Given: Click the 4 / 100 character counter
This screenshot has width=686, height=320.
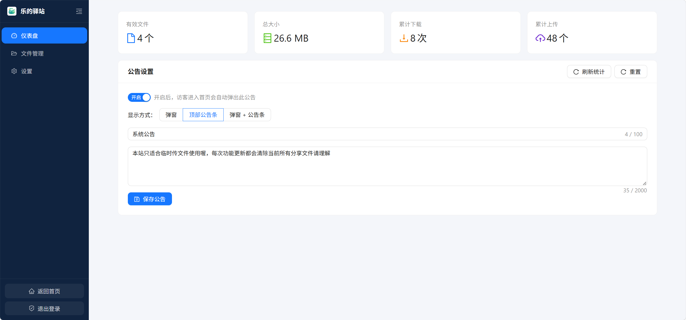Looking at the screenshot, I should [x=634, y=134].
